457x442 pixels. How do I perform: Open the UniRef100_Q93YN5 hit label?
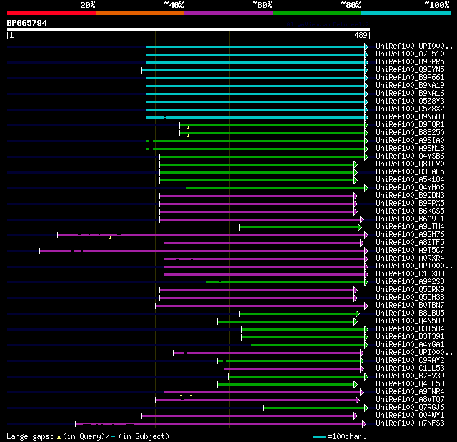tap(410, 70)
